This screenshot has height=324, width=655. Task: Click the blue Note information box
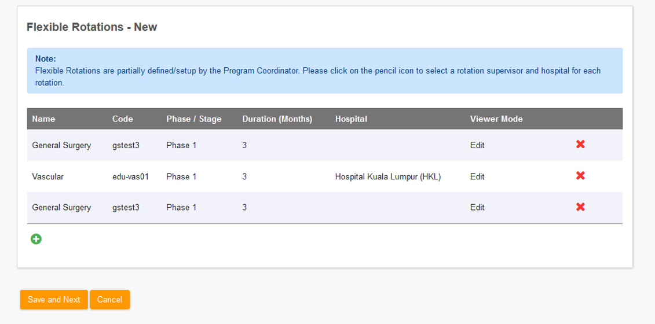pyautogui.click(x=324, y=71)
